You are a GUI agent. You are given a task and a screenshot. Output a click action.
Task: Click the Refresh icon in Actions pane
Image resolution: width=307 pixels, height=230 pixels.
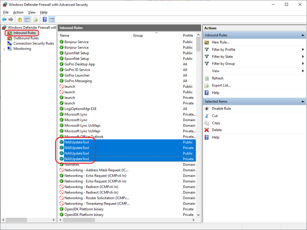(207, 78)
